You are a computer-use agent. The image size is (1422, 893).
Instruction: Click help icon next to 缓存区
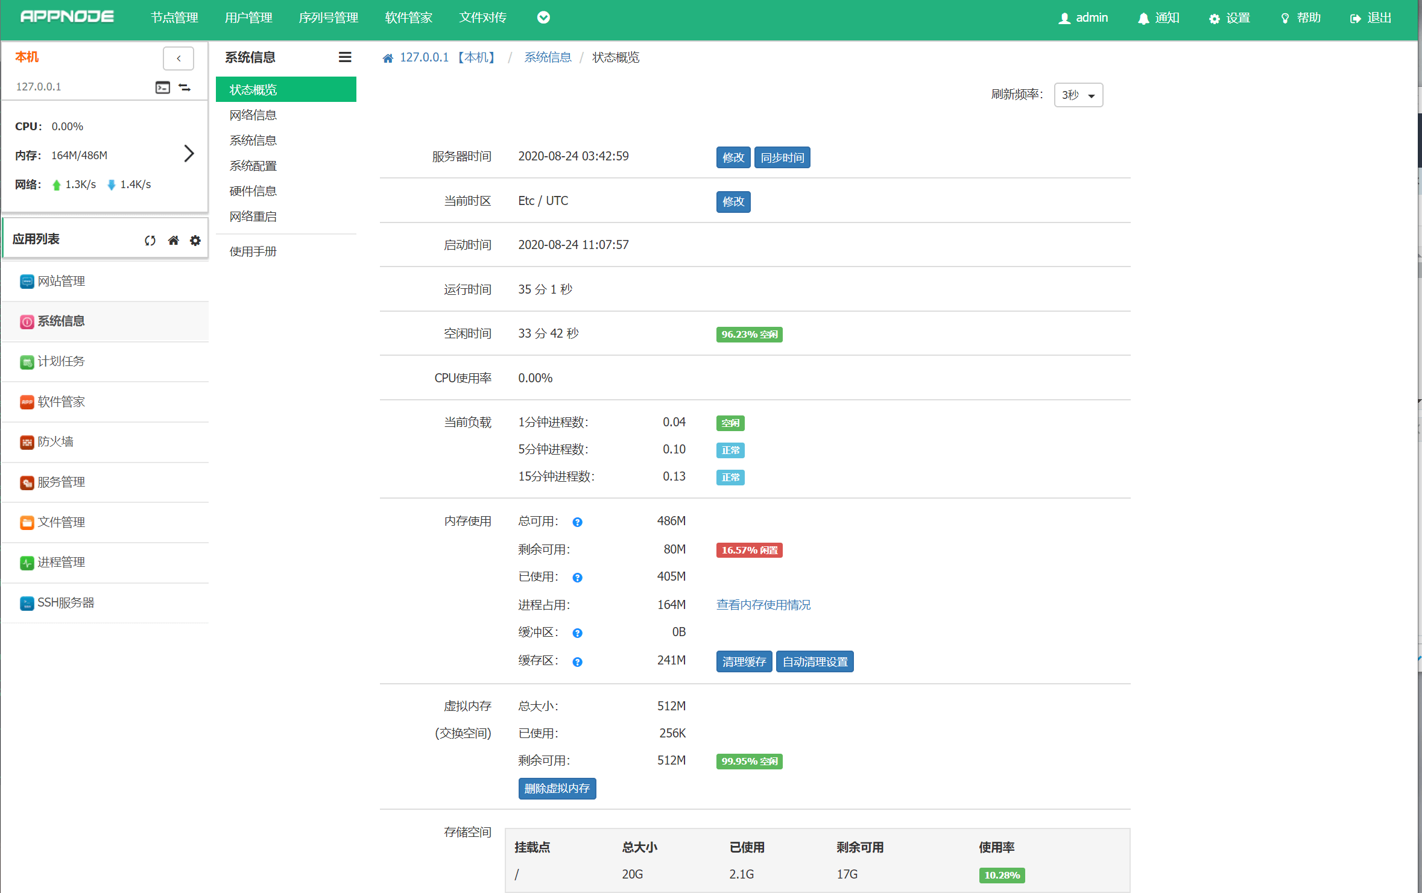(577, 662)
